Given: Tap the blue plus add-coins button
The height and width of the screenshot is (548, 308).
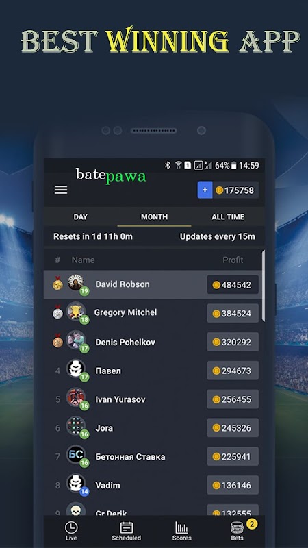Looking at the screenshot, I should [x=205, y=190].
